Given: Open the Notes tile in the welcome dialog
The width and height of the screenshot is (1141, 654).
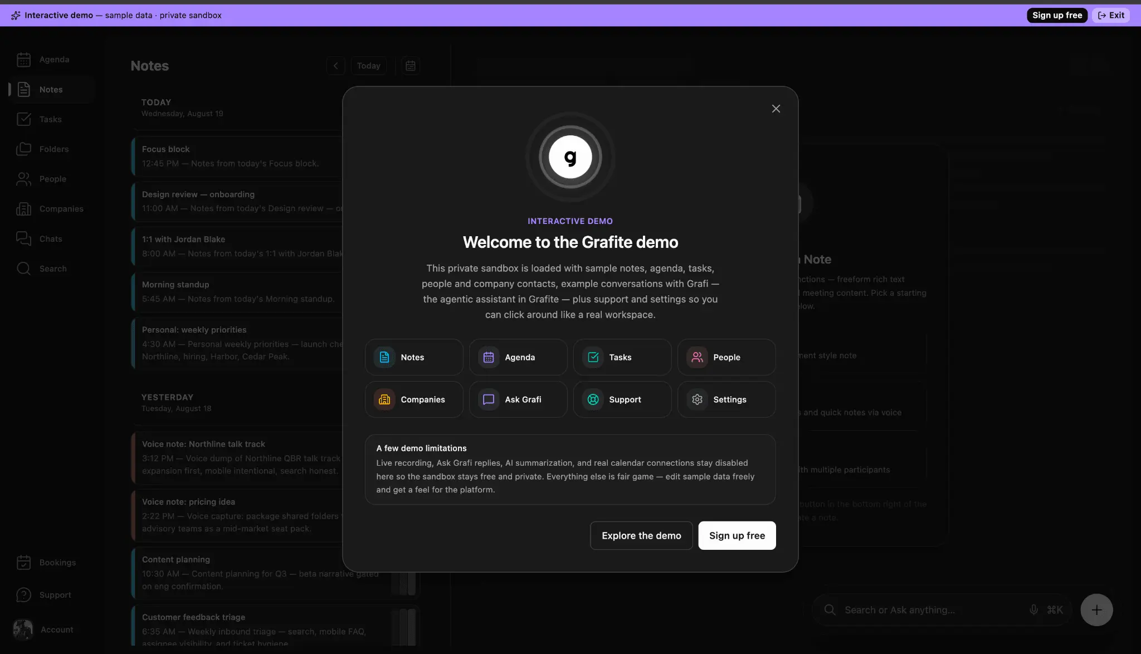Looking at the screenshot, I should (x=414, y=357).
